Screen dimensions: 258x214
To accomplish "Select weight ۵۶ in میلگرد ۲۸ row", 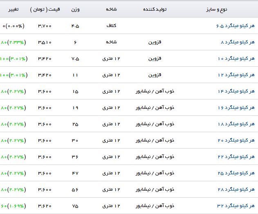I will pyautogui.click(x=75, y=189).
